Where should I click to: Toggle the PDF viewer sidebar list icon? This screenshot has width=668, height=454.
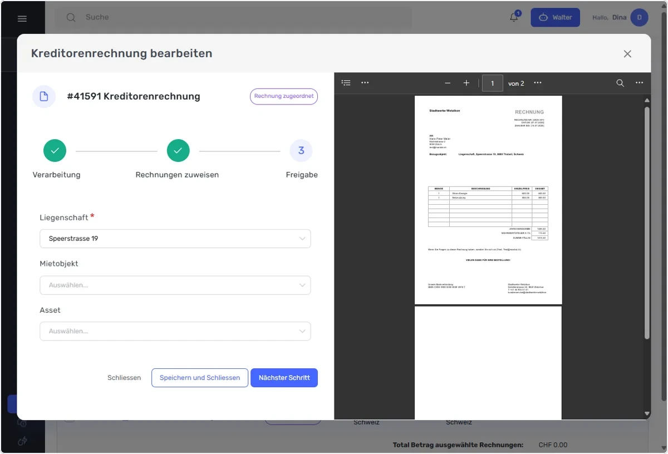tap(346, 83)
